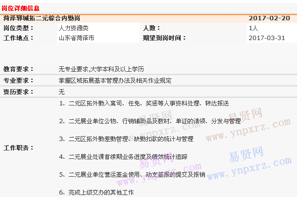
Task: Select the headcount value 1人
Action: 253,28
